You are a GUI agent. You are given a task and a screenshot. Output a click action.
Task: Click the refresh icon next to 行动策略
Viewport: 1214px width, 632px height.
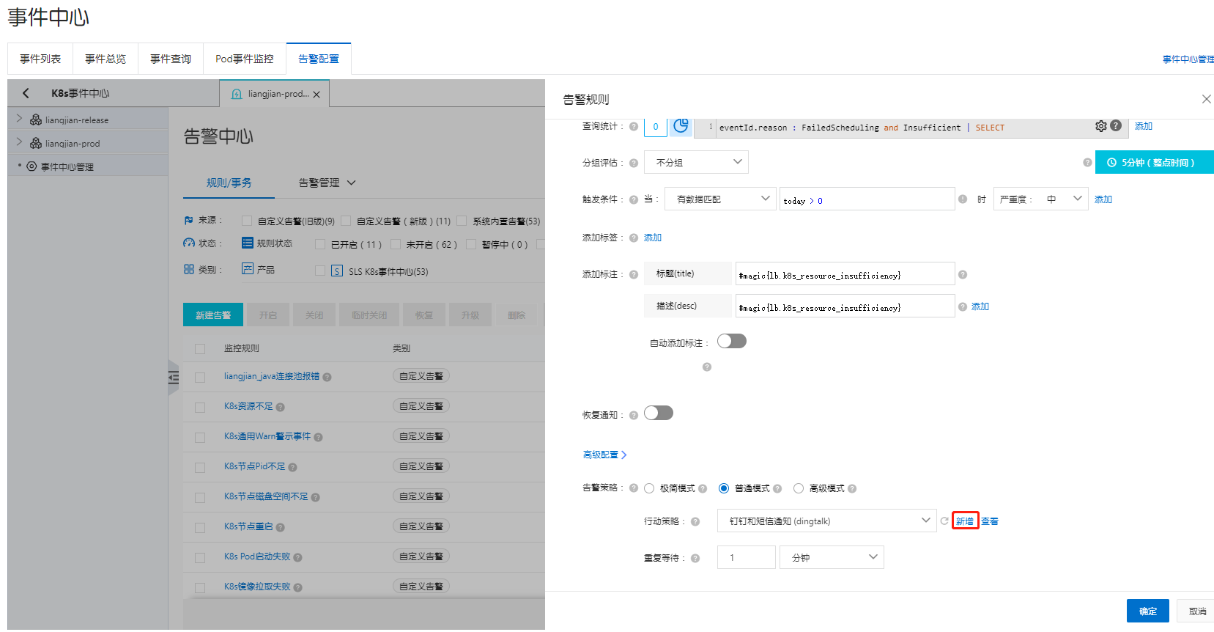tap(944, 521)
